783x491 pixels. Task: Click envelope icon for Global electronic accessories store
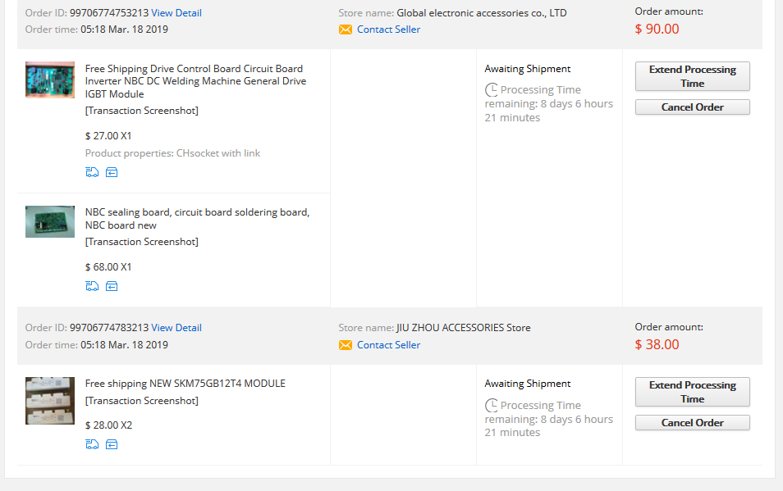[346, 30]
